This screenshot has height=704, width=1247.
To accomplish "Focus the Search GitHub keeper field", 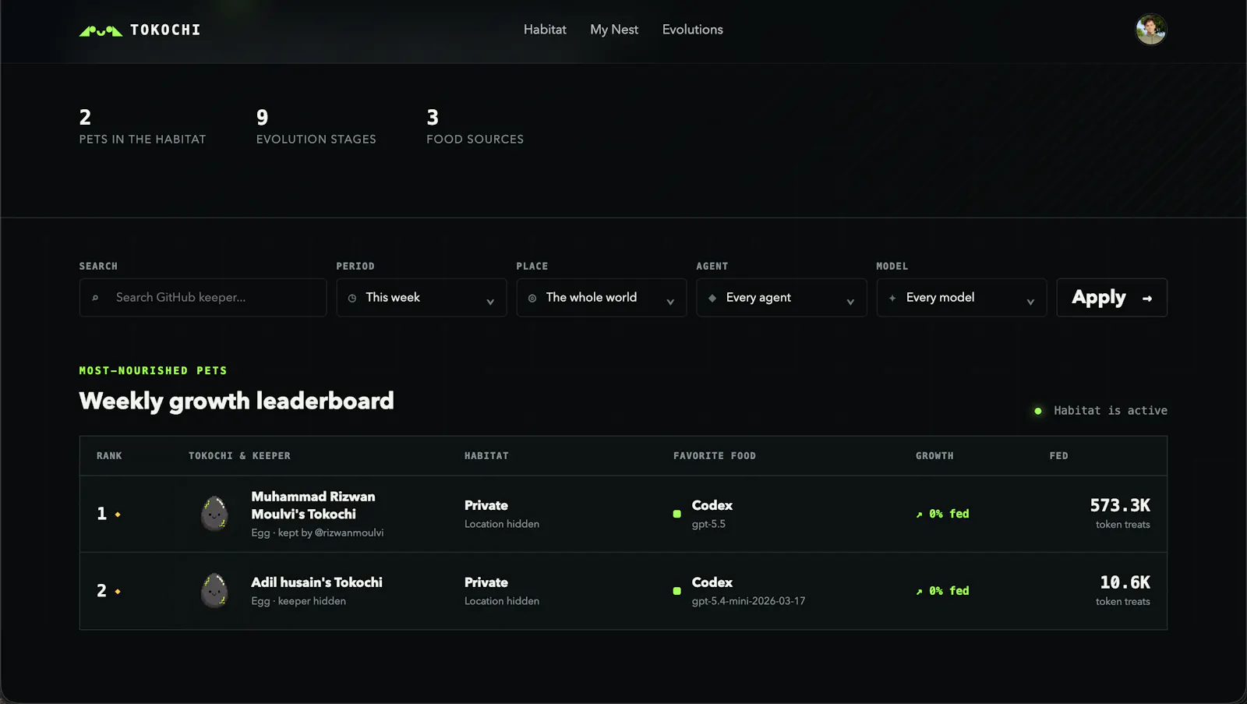I will click(203, 298).
